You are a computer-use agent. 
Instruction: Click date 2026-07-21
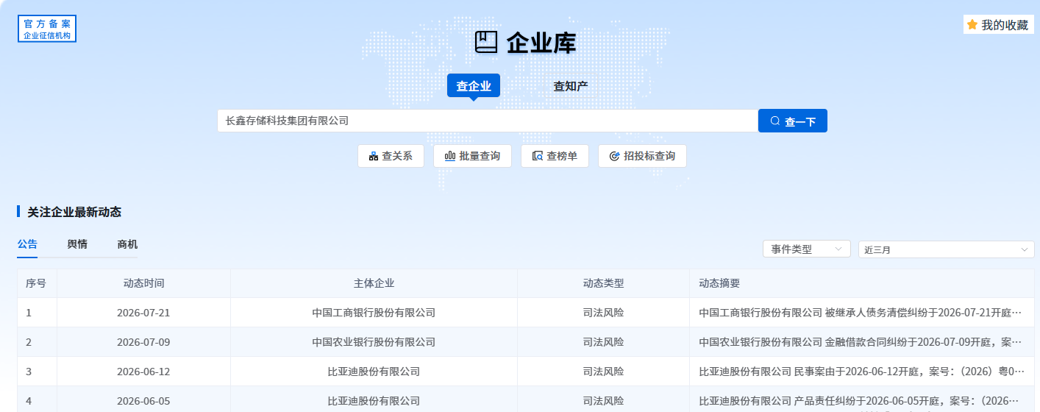[x=143, y=313]
